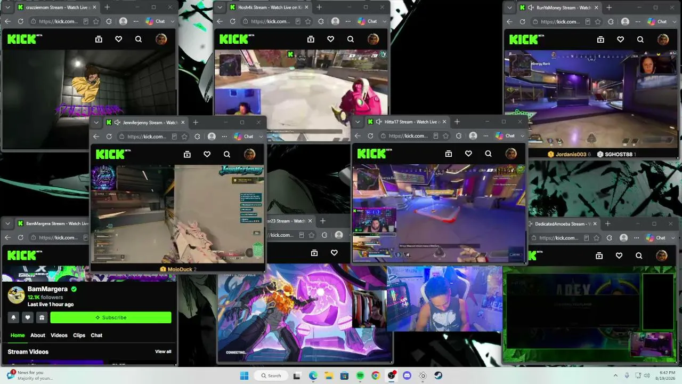Open the News for you widget
The image size is (682, 384).
(x=30, y=375)
